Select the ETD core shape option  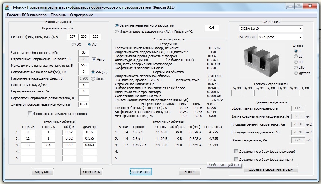point(296,67)
